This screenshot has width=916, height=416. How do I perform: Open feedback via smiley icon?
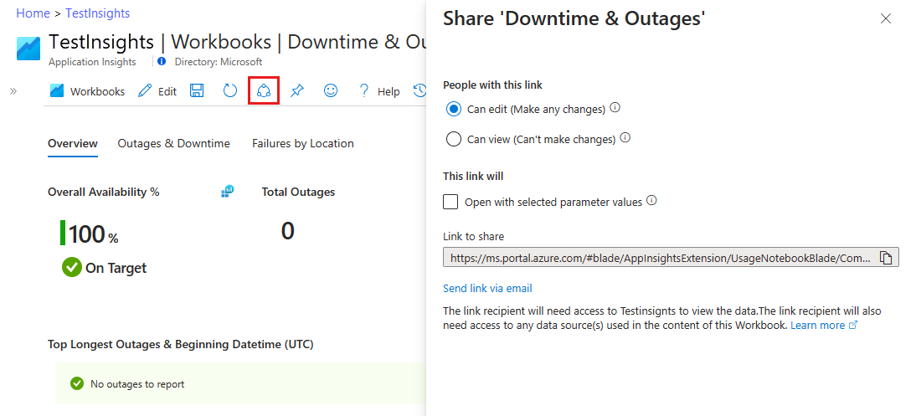331,90
